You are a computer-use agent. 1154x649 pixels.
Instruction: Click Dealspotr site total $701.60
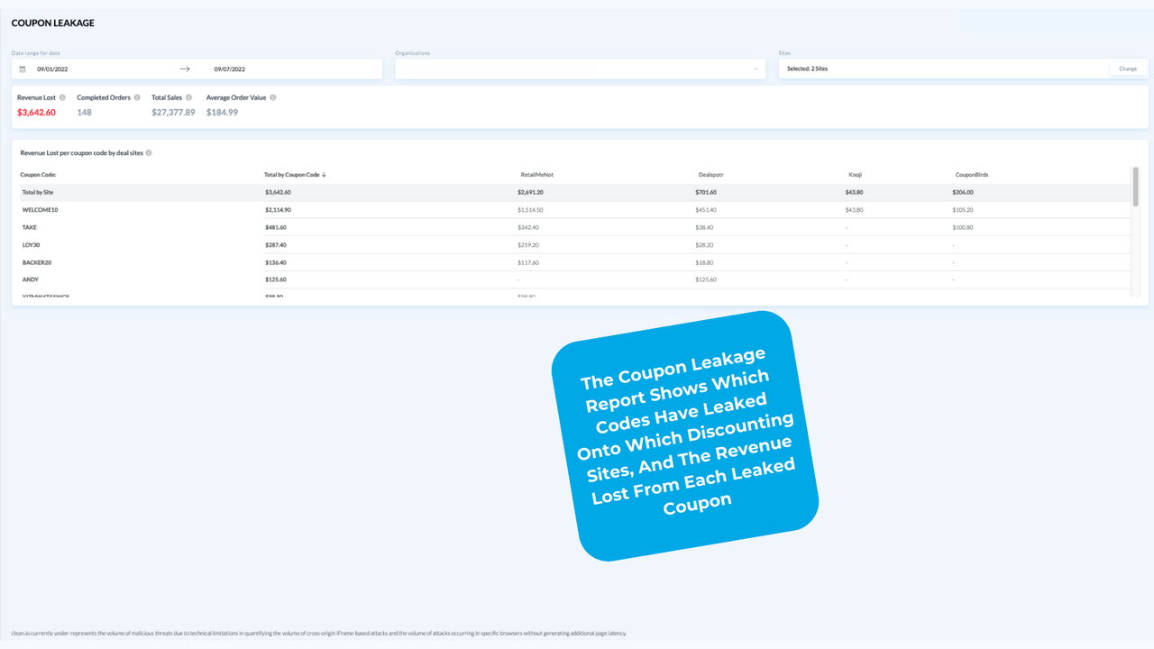706,192
